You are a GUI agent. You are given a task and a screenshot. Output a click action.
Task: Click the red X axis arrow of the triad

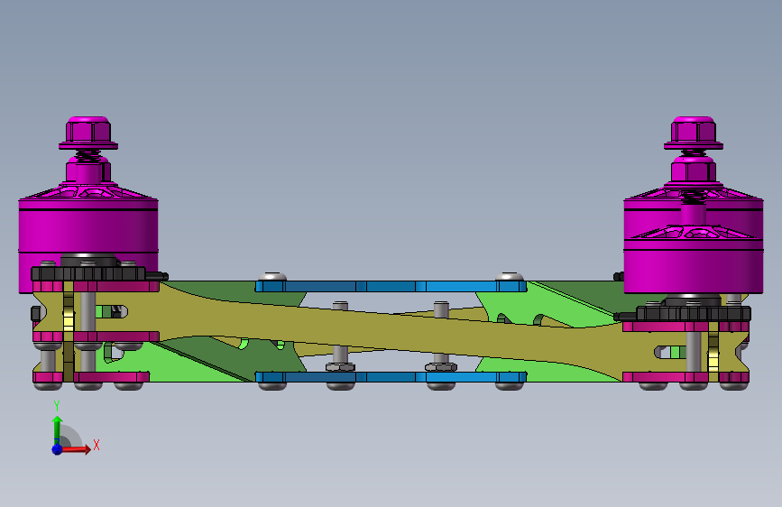tap(75, 449)
